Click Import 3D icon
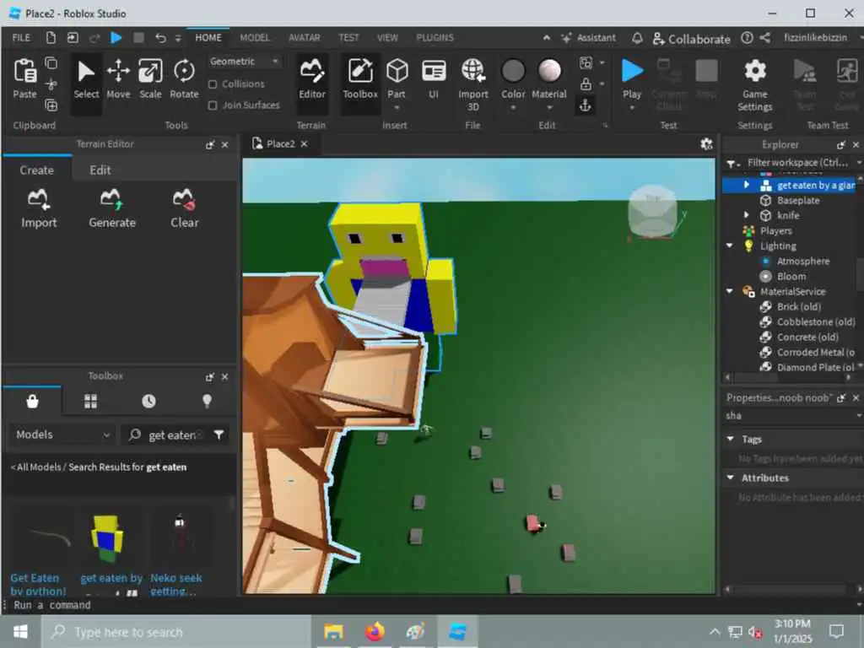Viewport: 864px width, 648px height. (x=472, y=71)
